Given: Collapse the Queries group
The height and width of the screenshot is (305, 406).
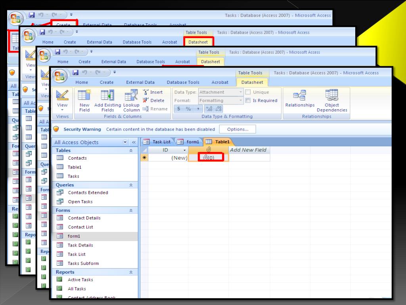Looking at the screenshot, I should click(131, 185).
